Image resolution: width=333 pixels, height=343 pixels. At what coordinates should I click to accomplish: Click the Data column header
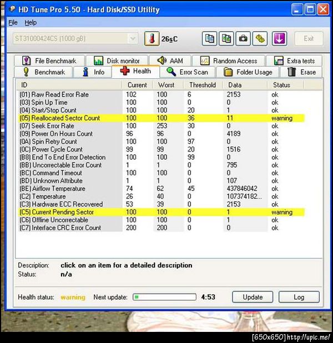[245, 85]
